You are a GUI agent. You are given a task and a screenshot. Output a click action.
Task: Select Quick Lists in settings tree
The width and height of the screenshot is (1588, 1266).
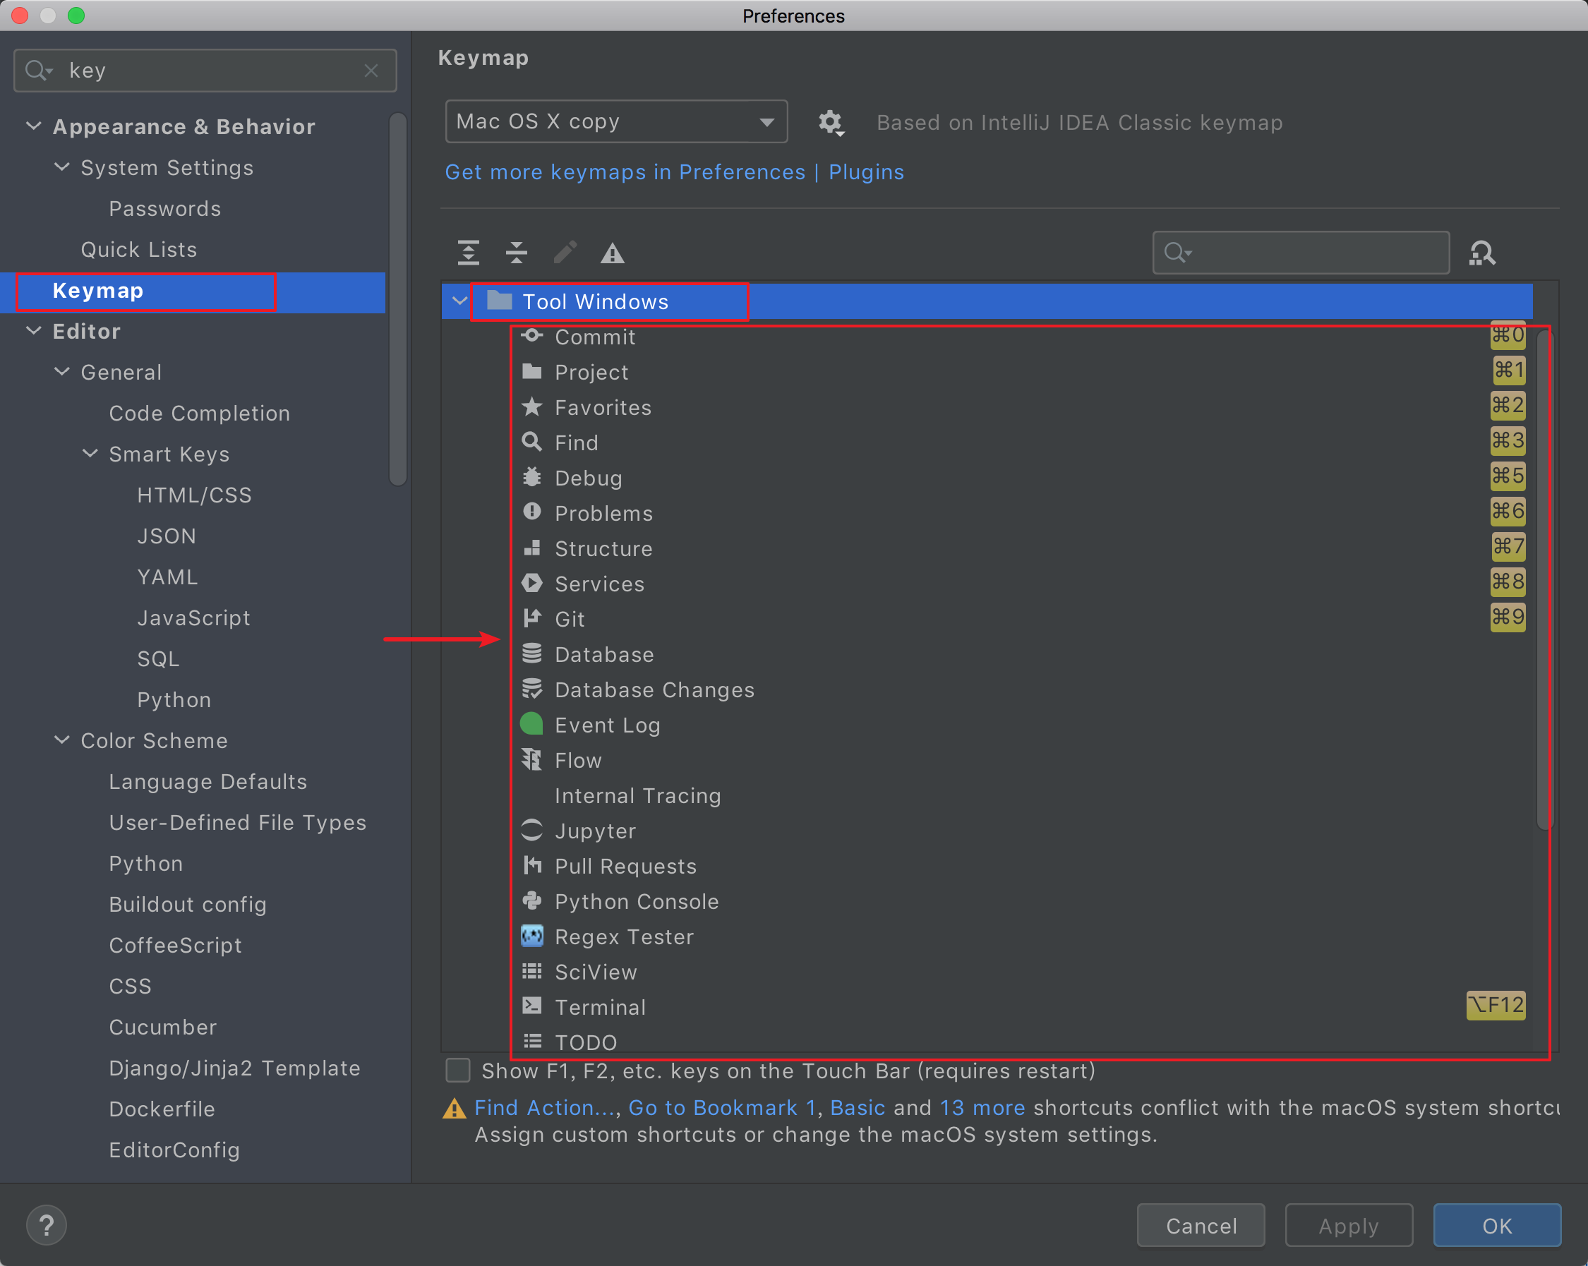click(x=138, y=250)
